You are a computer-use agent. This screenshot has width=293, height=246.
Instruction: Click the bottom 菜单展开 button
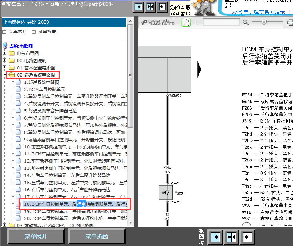coord(36,236)
